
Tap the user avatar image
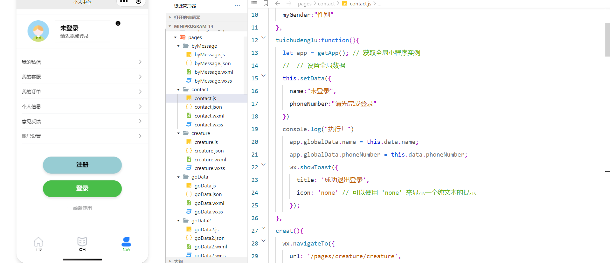[38, 31]
